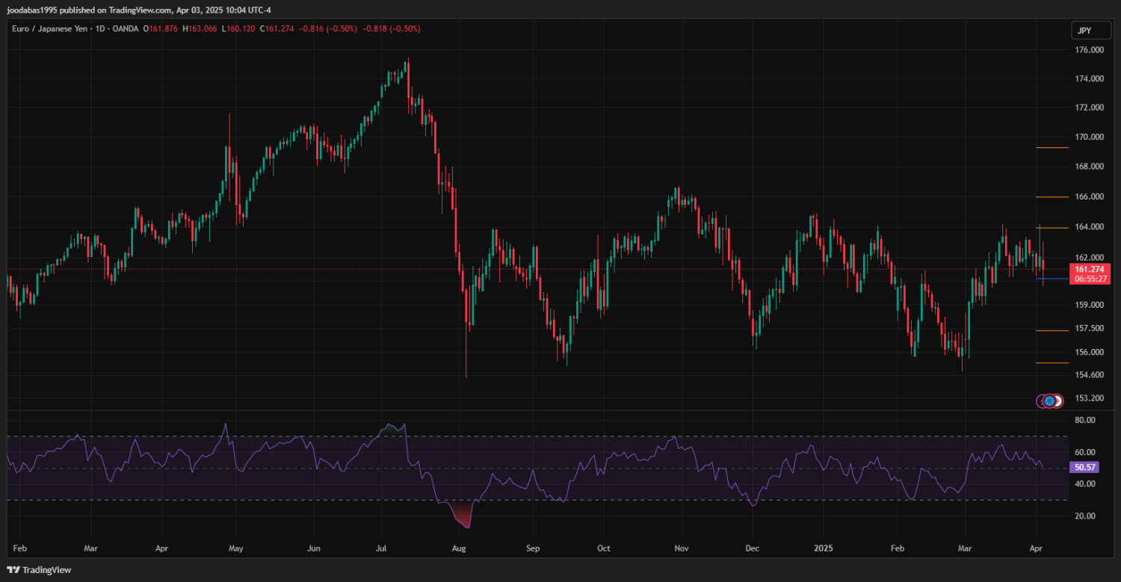Click the 2025 label on the time axis

(x=824, y=548)
